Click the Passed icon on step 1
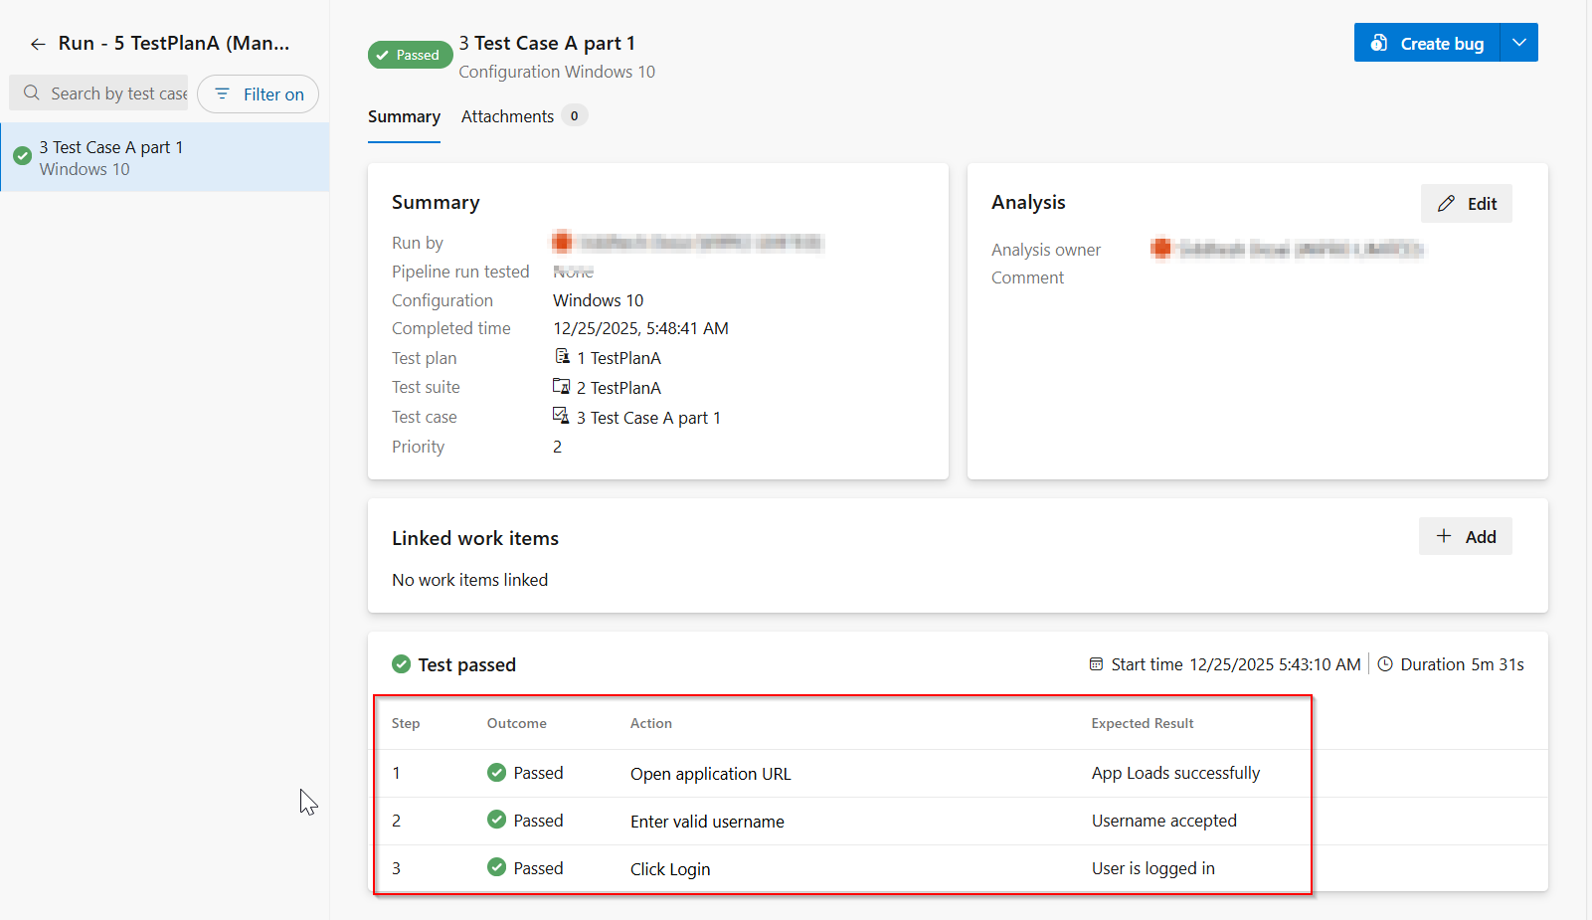This screenshot has width=1592, height=920. [x=497, y=772]
